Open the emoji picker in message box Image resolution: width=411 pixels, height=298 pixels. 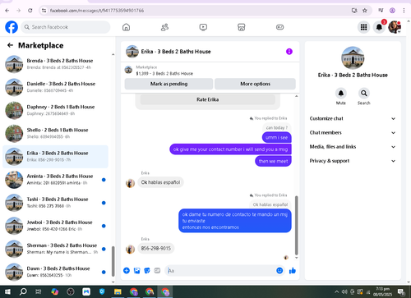point(279,271)
